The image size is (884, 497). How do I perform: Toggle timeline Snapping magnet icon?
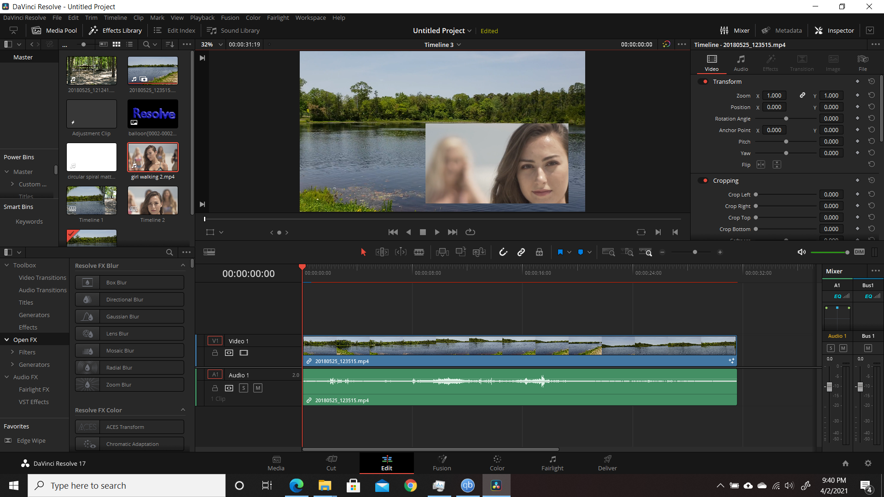coord(503,252)
